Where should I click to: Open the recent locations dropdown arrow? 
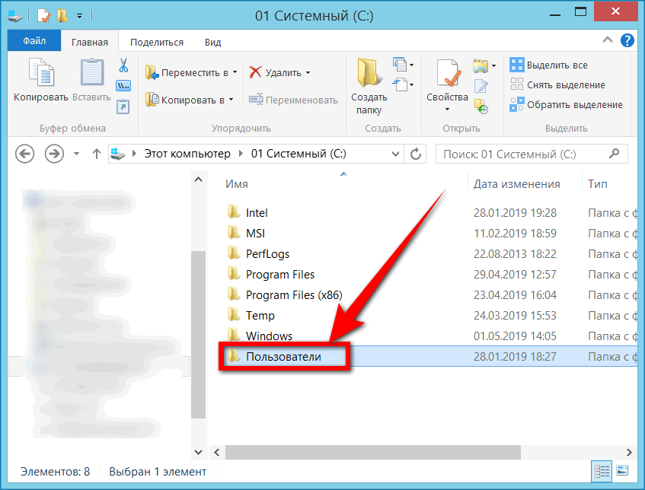coord(76,154)
